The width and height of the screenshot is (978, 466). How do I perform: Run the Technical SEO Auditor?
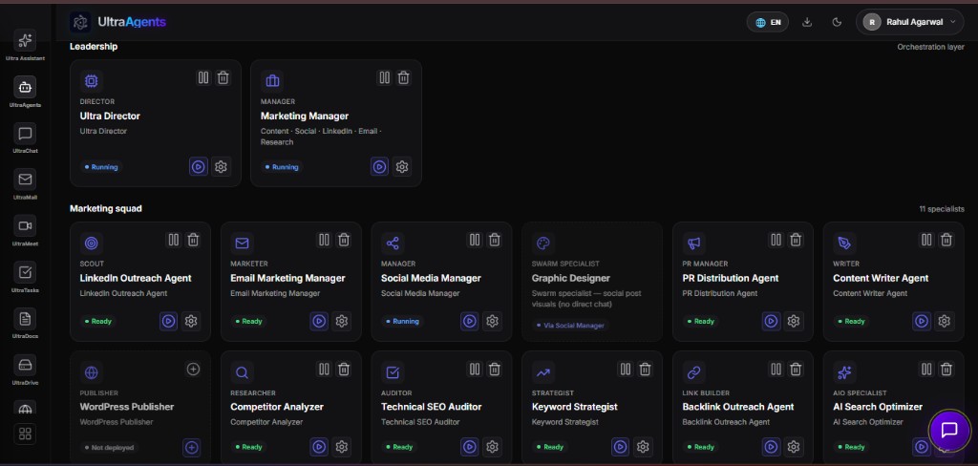[x=470, y=447]
